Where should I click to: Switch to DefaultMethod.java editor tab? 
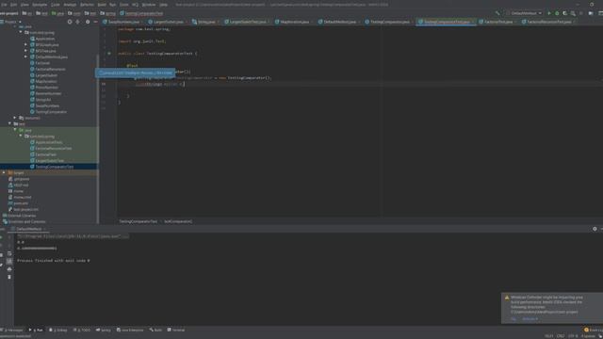tap(338, 22)
